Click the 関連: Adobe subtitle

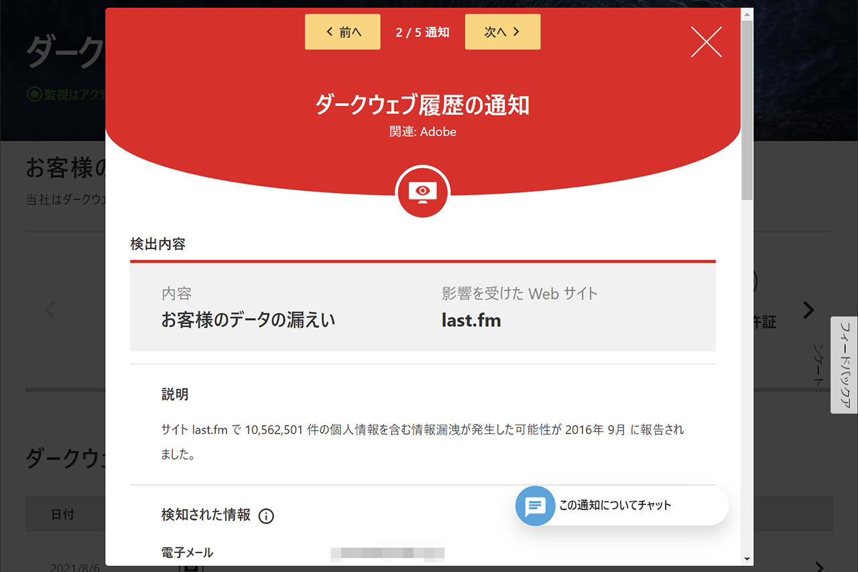point(423,132)
